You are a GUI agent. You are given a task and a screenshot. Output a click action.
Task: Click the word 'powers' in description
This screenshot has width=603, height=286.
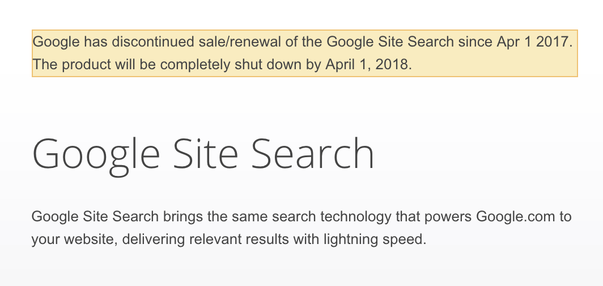point(448,218)
